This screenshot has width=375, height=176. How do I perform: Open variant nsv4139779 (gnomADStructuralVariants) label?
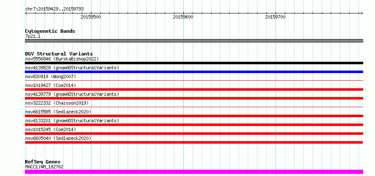coord(72,94)
